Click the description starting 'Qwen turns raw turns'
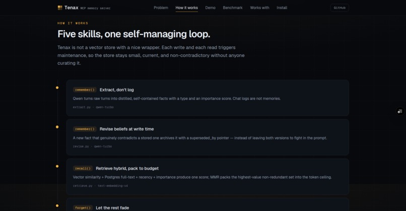 click(177, 99)
